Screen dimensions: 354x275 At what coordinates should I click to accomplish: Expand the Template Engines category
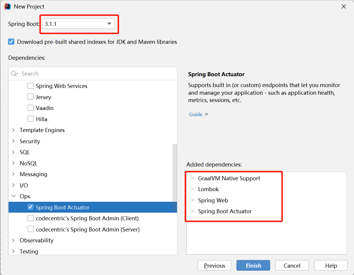13,130
